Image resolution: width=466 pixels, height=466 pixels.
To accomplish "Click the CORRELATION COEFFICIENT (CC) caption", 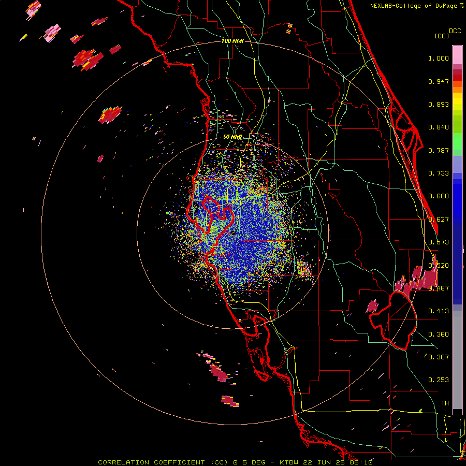I will 163,462.
